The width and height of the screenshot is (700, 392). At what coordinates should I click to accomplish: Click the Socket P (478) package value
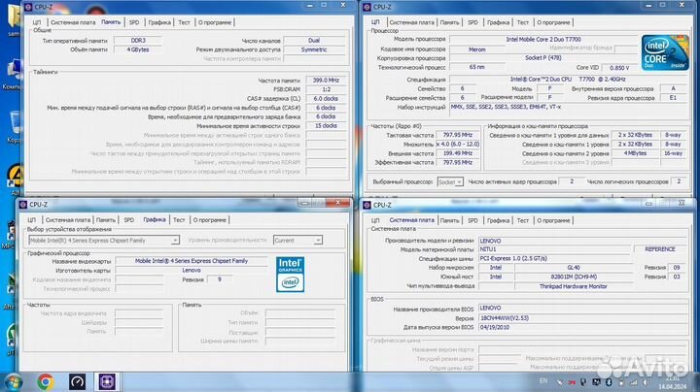coord(543,57)
